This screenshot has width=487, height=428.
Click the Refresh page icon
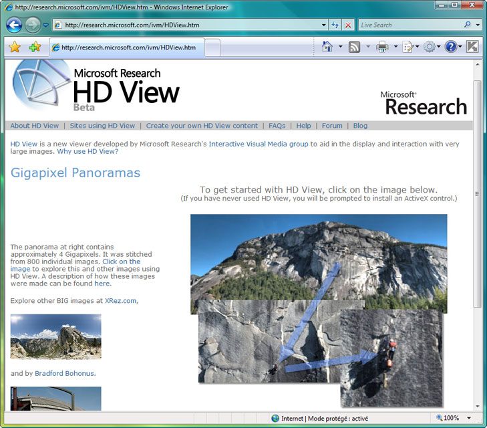pyautogui.click(x=335, y=25)
